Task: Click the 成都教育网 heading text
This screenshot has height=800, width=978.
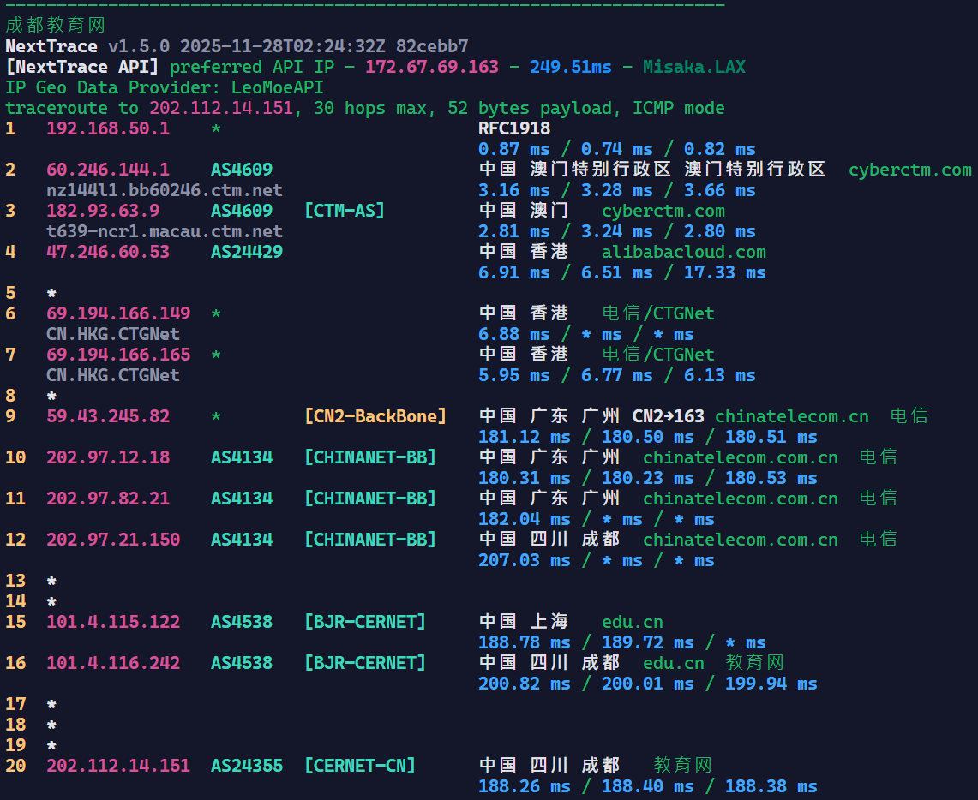Action: pyautogui.click(x=56, y=26)
